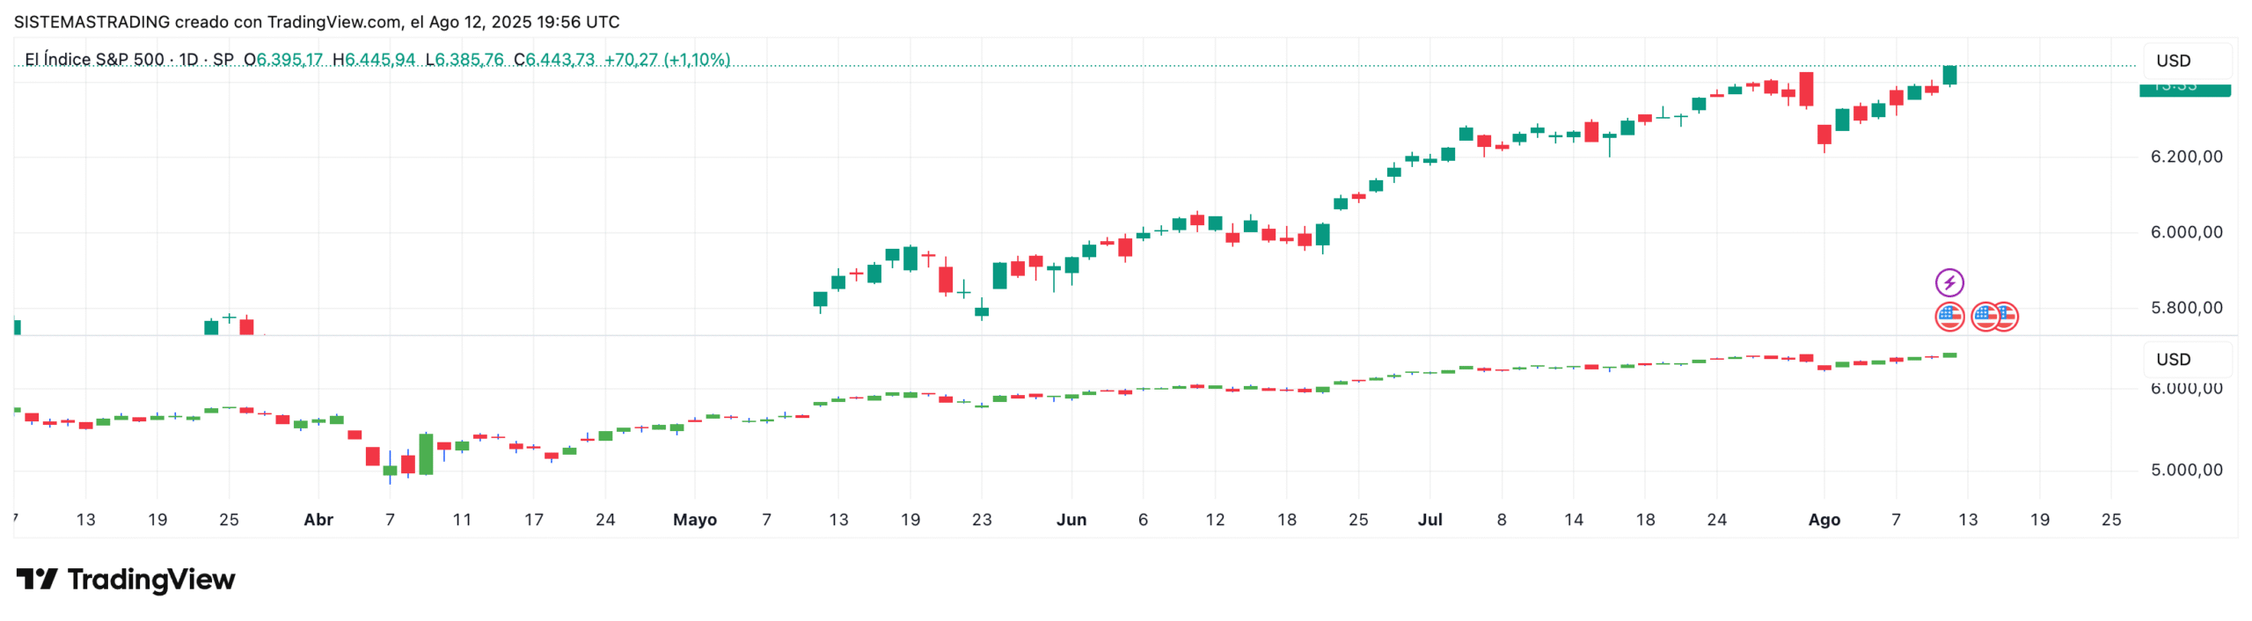
Task: Click the Jul month label on time axis
Action: 1429,520
